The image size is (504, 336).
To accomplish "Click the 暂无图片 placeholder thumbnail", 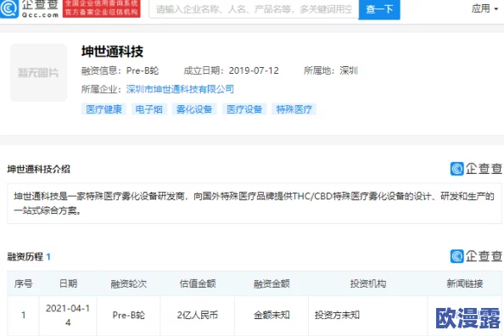I will click(38, 73).
